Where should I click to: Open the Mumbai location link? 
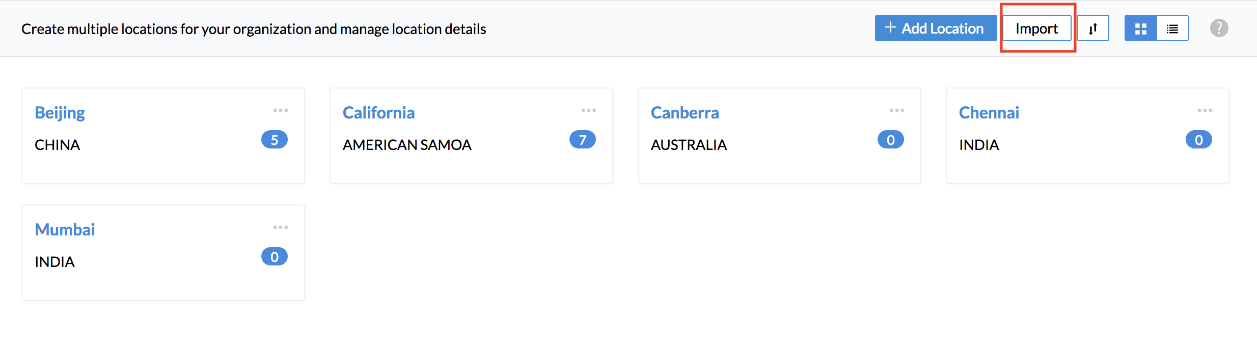pyautogui.click(x=65, y=229)
